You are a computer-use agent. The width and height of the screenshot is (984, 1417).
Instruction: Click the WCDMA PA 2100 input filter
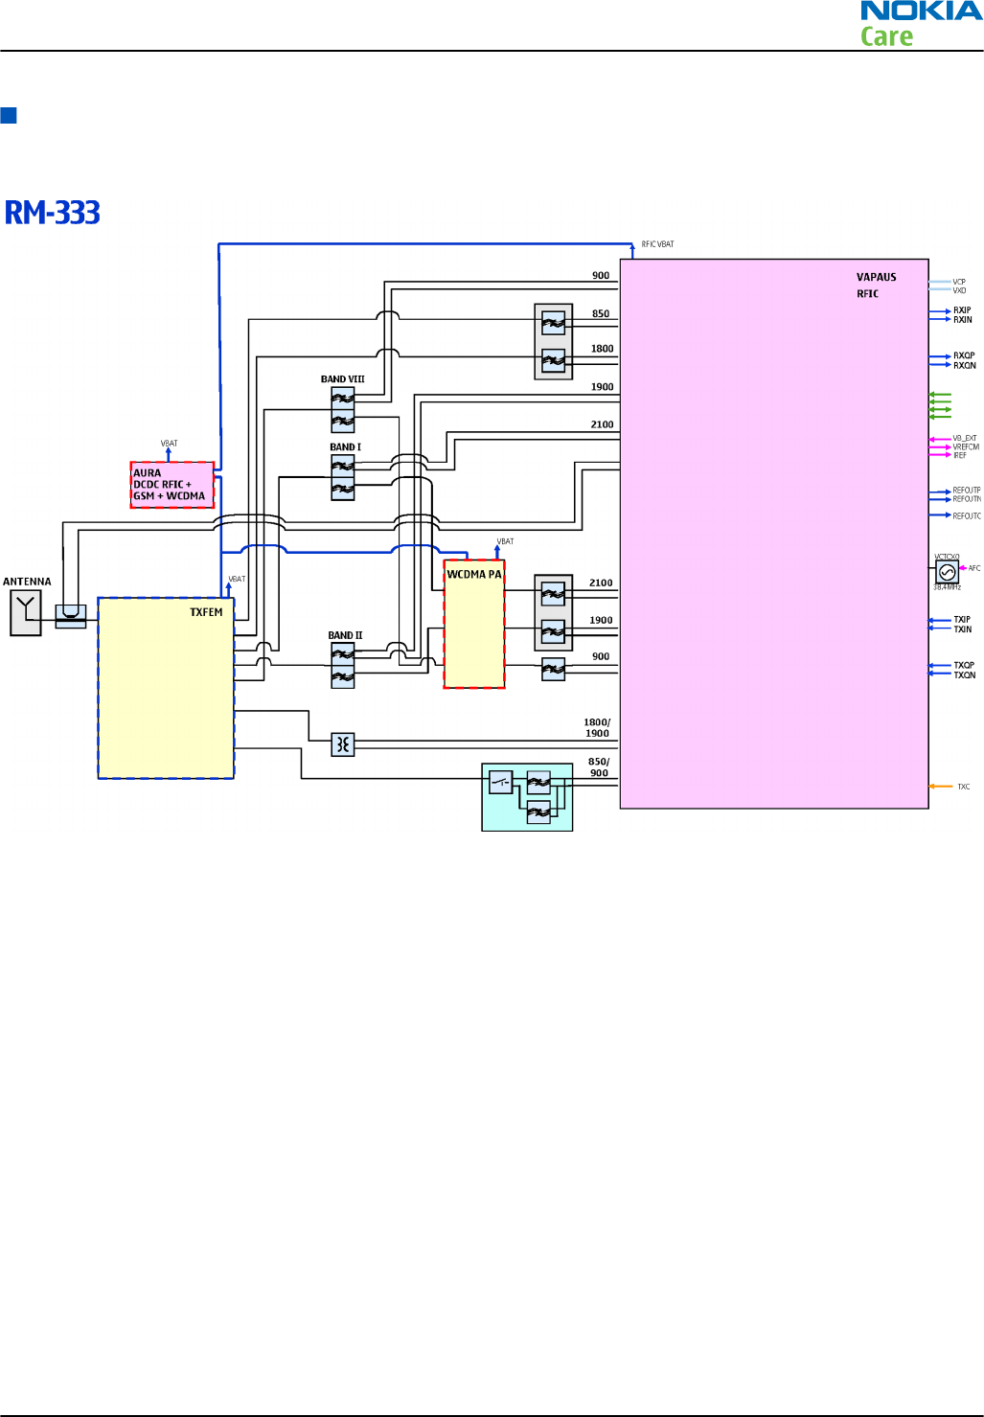(x=553, y=594)
